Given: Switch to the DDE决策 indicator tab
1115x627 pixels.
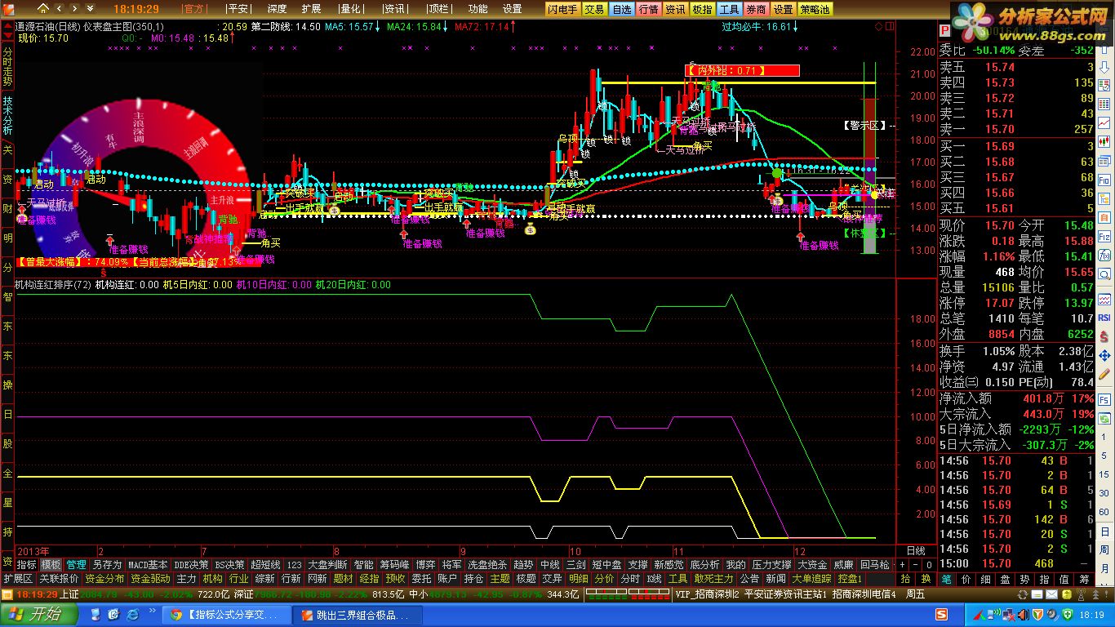Looking at the screenshot, I should tap(191, 564).
